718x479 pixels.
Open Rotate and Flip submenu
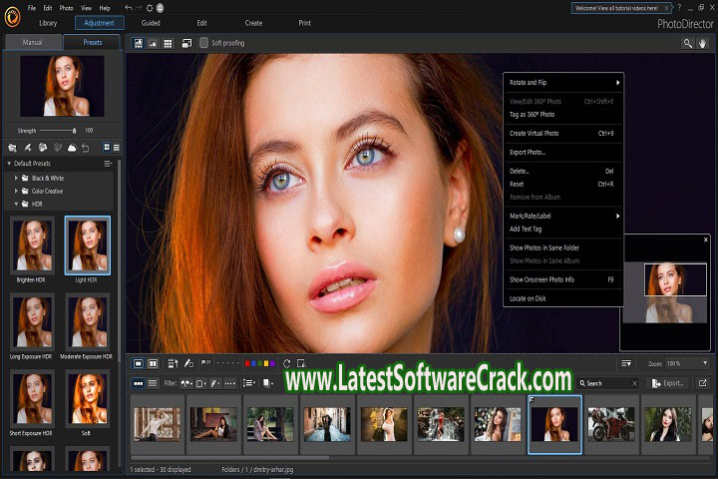click(562, 83)
